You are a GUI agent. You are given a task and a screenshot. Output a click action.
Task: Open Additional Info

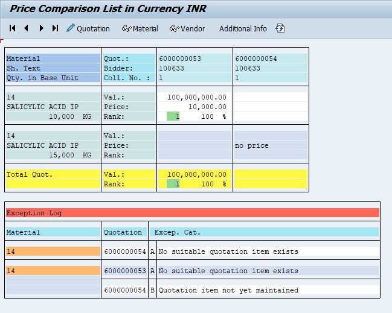(243, 29)
